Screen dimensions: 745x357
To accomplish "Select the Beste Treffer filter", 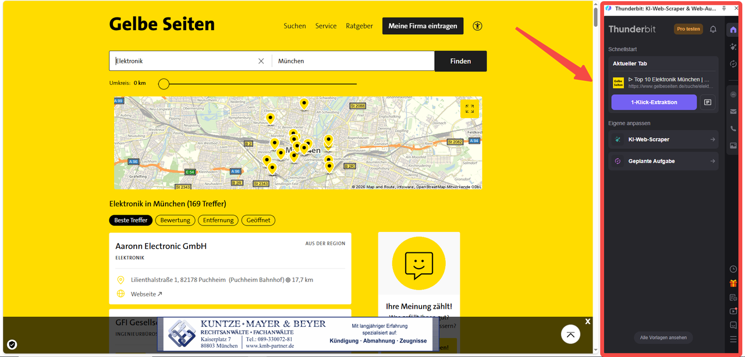I will point(130,220).
